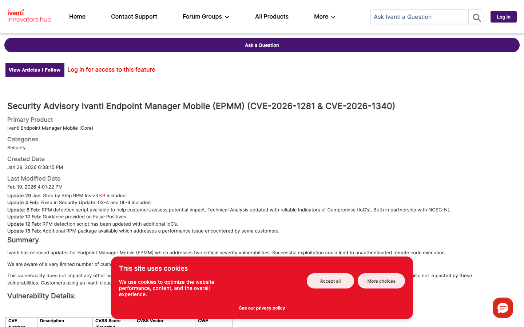
Task: Open View Articles I Follow
Action: [35, 69]
